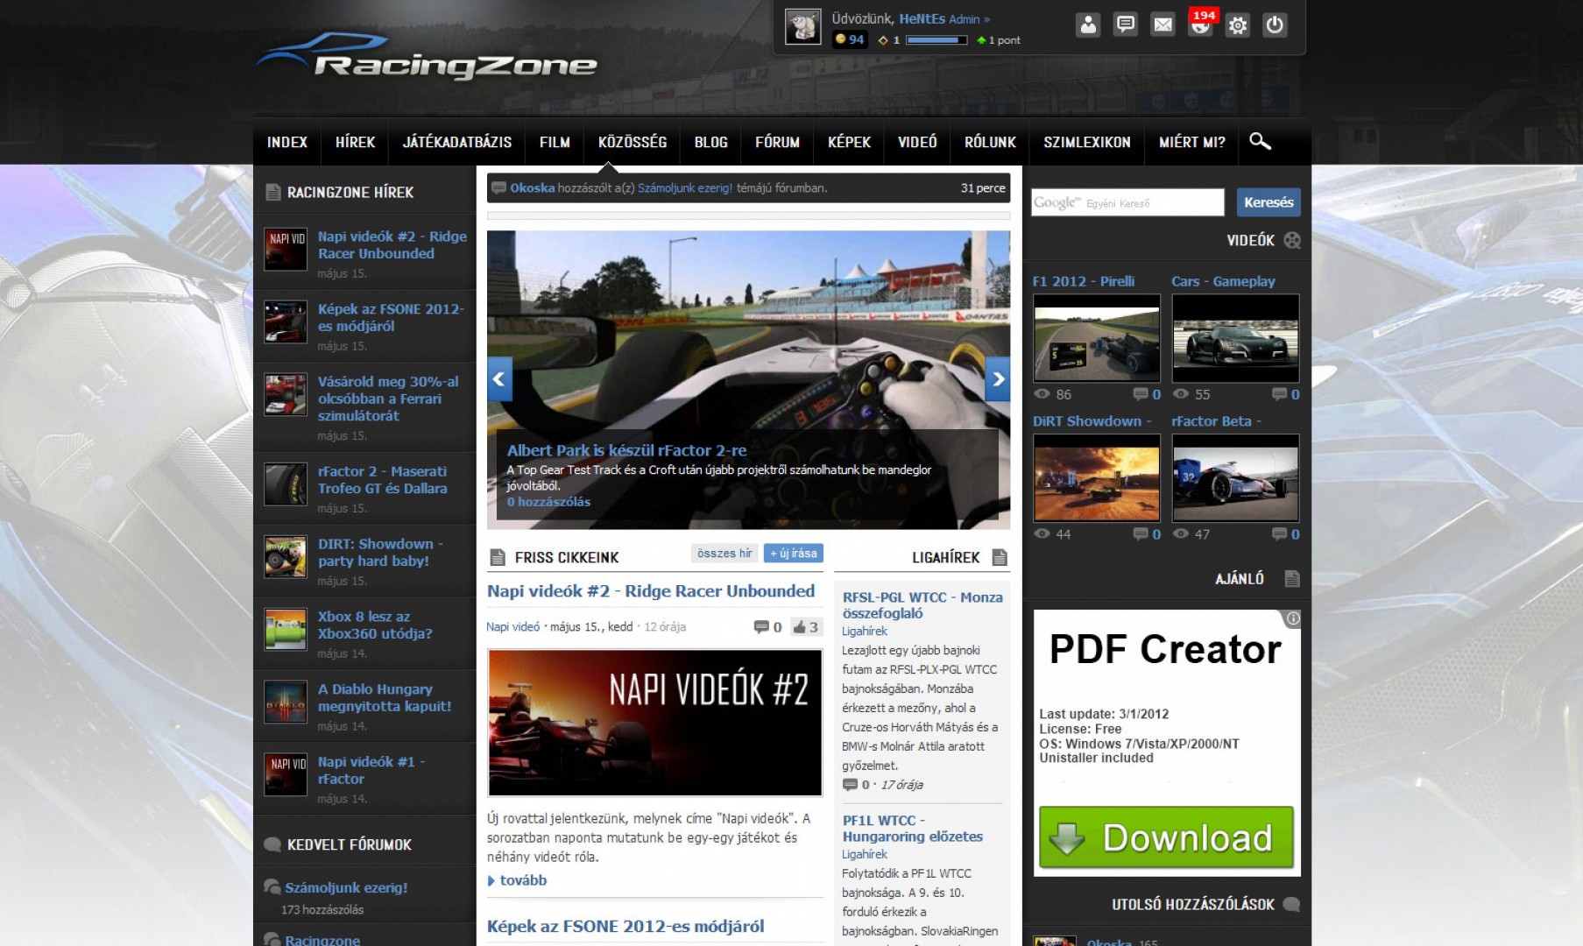Click the experience progress bar in header
Viewport: 1583px width, 946px height.
pyautogui.click(x=936, y=40)
